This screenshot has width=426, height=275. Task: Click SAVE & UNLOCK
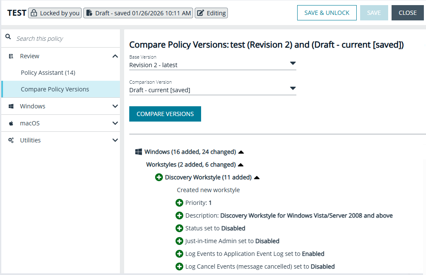(327, 13)
